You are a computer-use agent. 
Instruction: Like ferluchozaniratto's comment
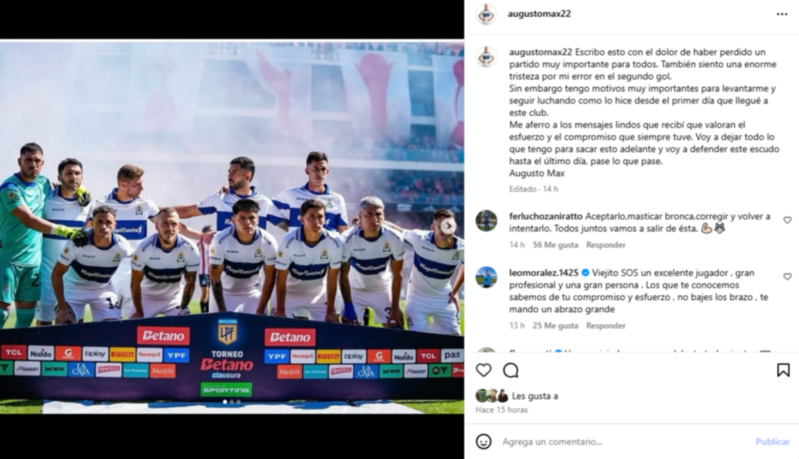(x=788, y=220)
